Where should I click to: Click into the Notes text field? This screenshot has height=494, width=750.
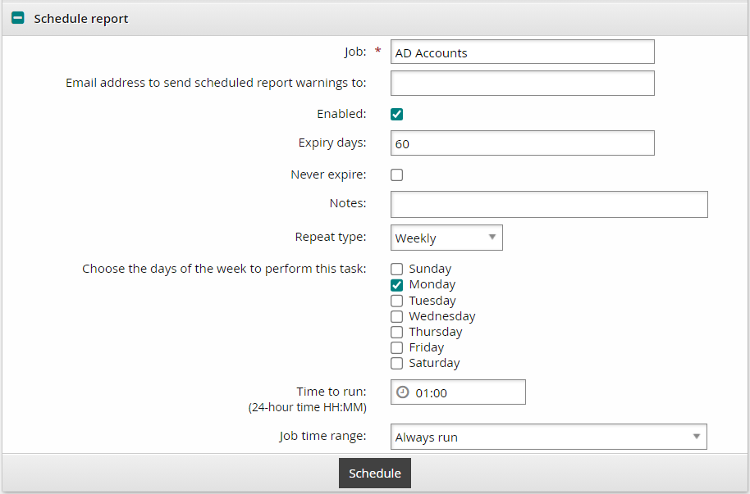[x=548, y=205]
